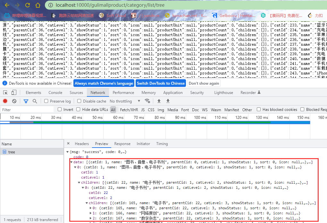Open the Timing tab of request
Image resolution: width=327 pixels, height=223 pixels.
click(x=162, y=144)
